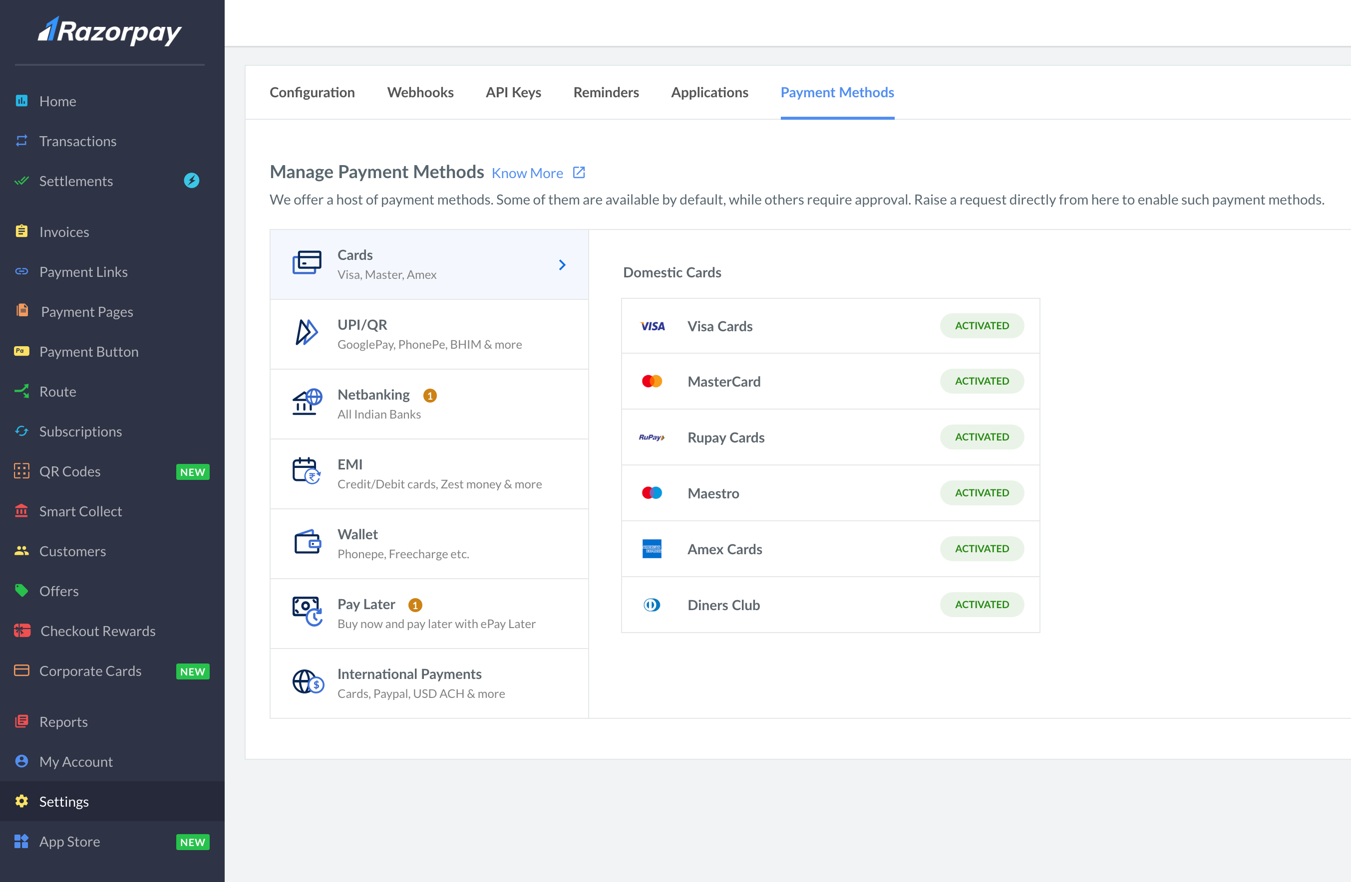Click the MasterCard ACTIVATED badge

click(x=982, y=381)
